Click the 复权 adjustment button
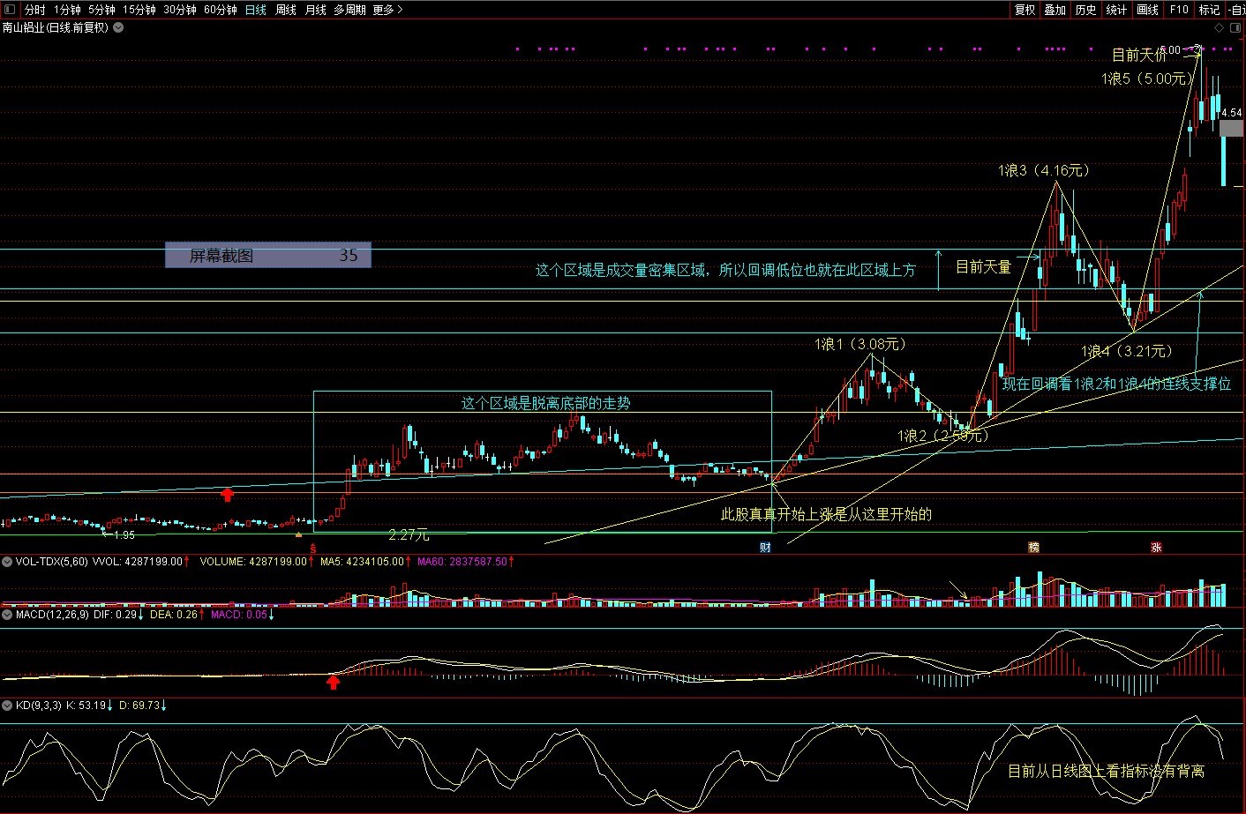The image size is (1246, 814). point(1025,10)
